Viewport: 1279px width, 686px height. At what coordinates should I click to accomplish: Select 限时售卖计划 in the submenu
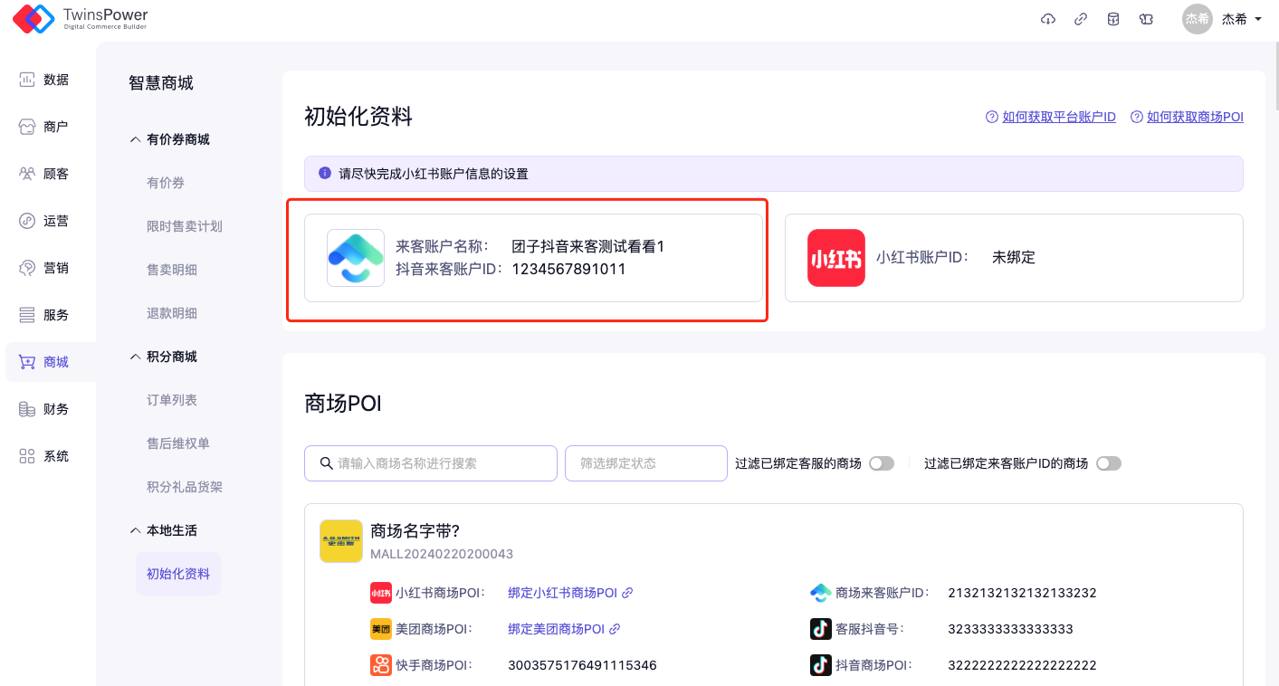[185, 226]
